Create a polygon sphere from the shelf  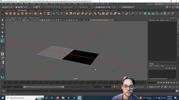pyautogui.click(x=7, y=14)
